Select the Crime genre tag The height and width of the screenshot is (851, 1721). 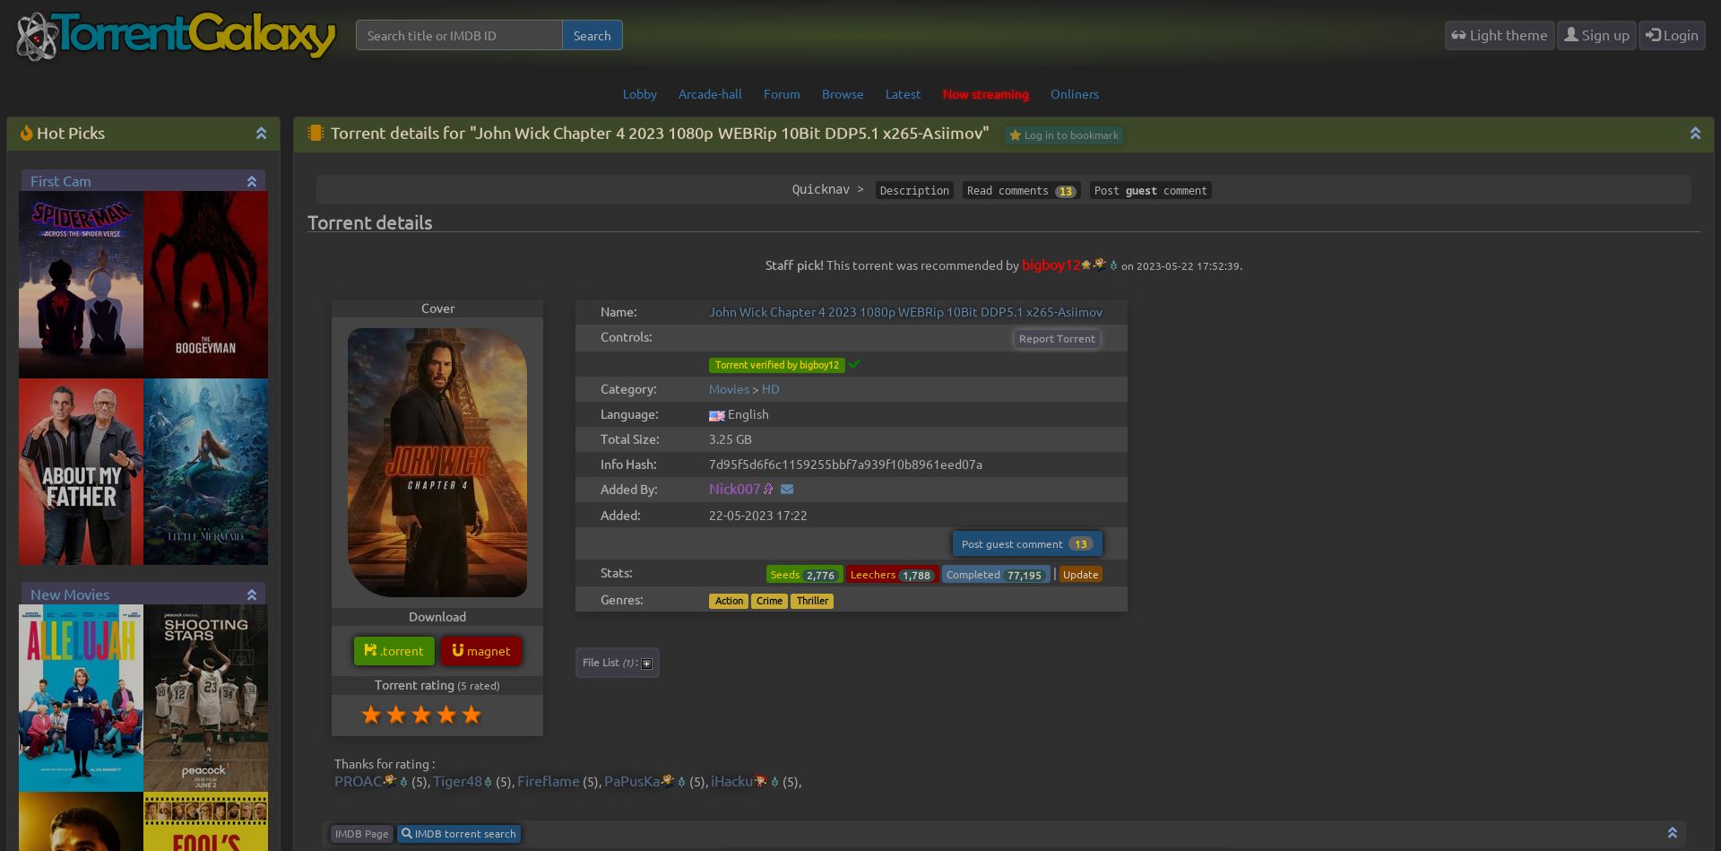[769, 601]
